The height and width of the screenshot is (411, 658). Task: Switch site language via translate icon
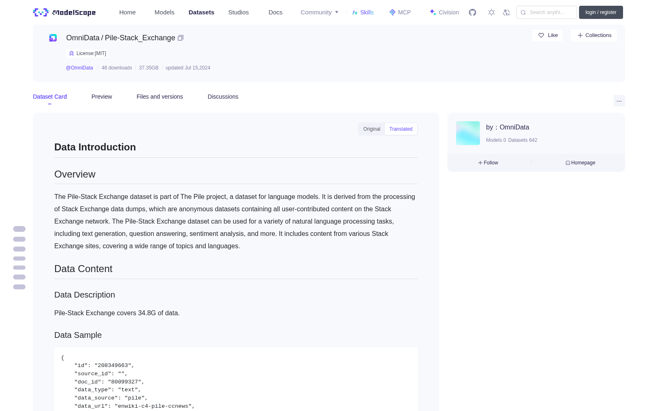(x=506, y=12)
